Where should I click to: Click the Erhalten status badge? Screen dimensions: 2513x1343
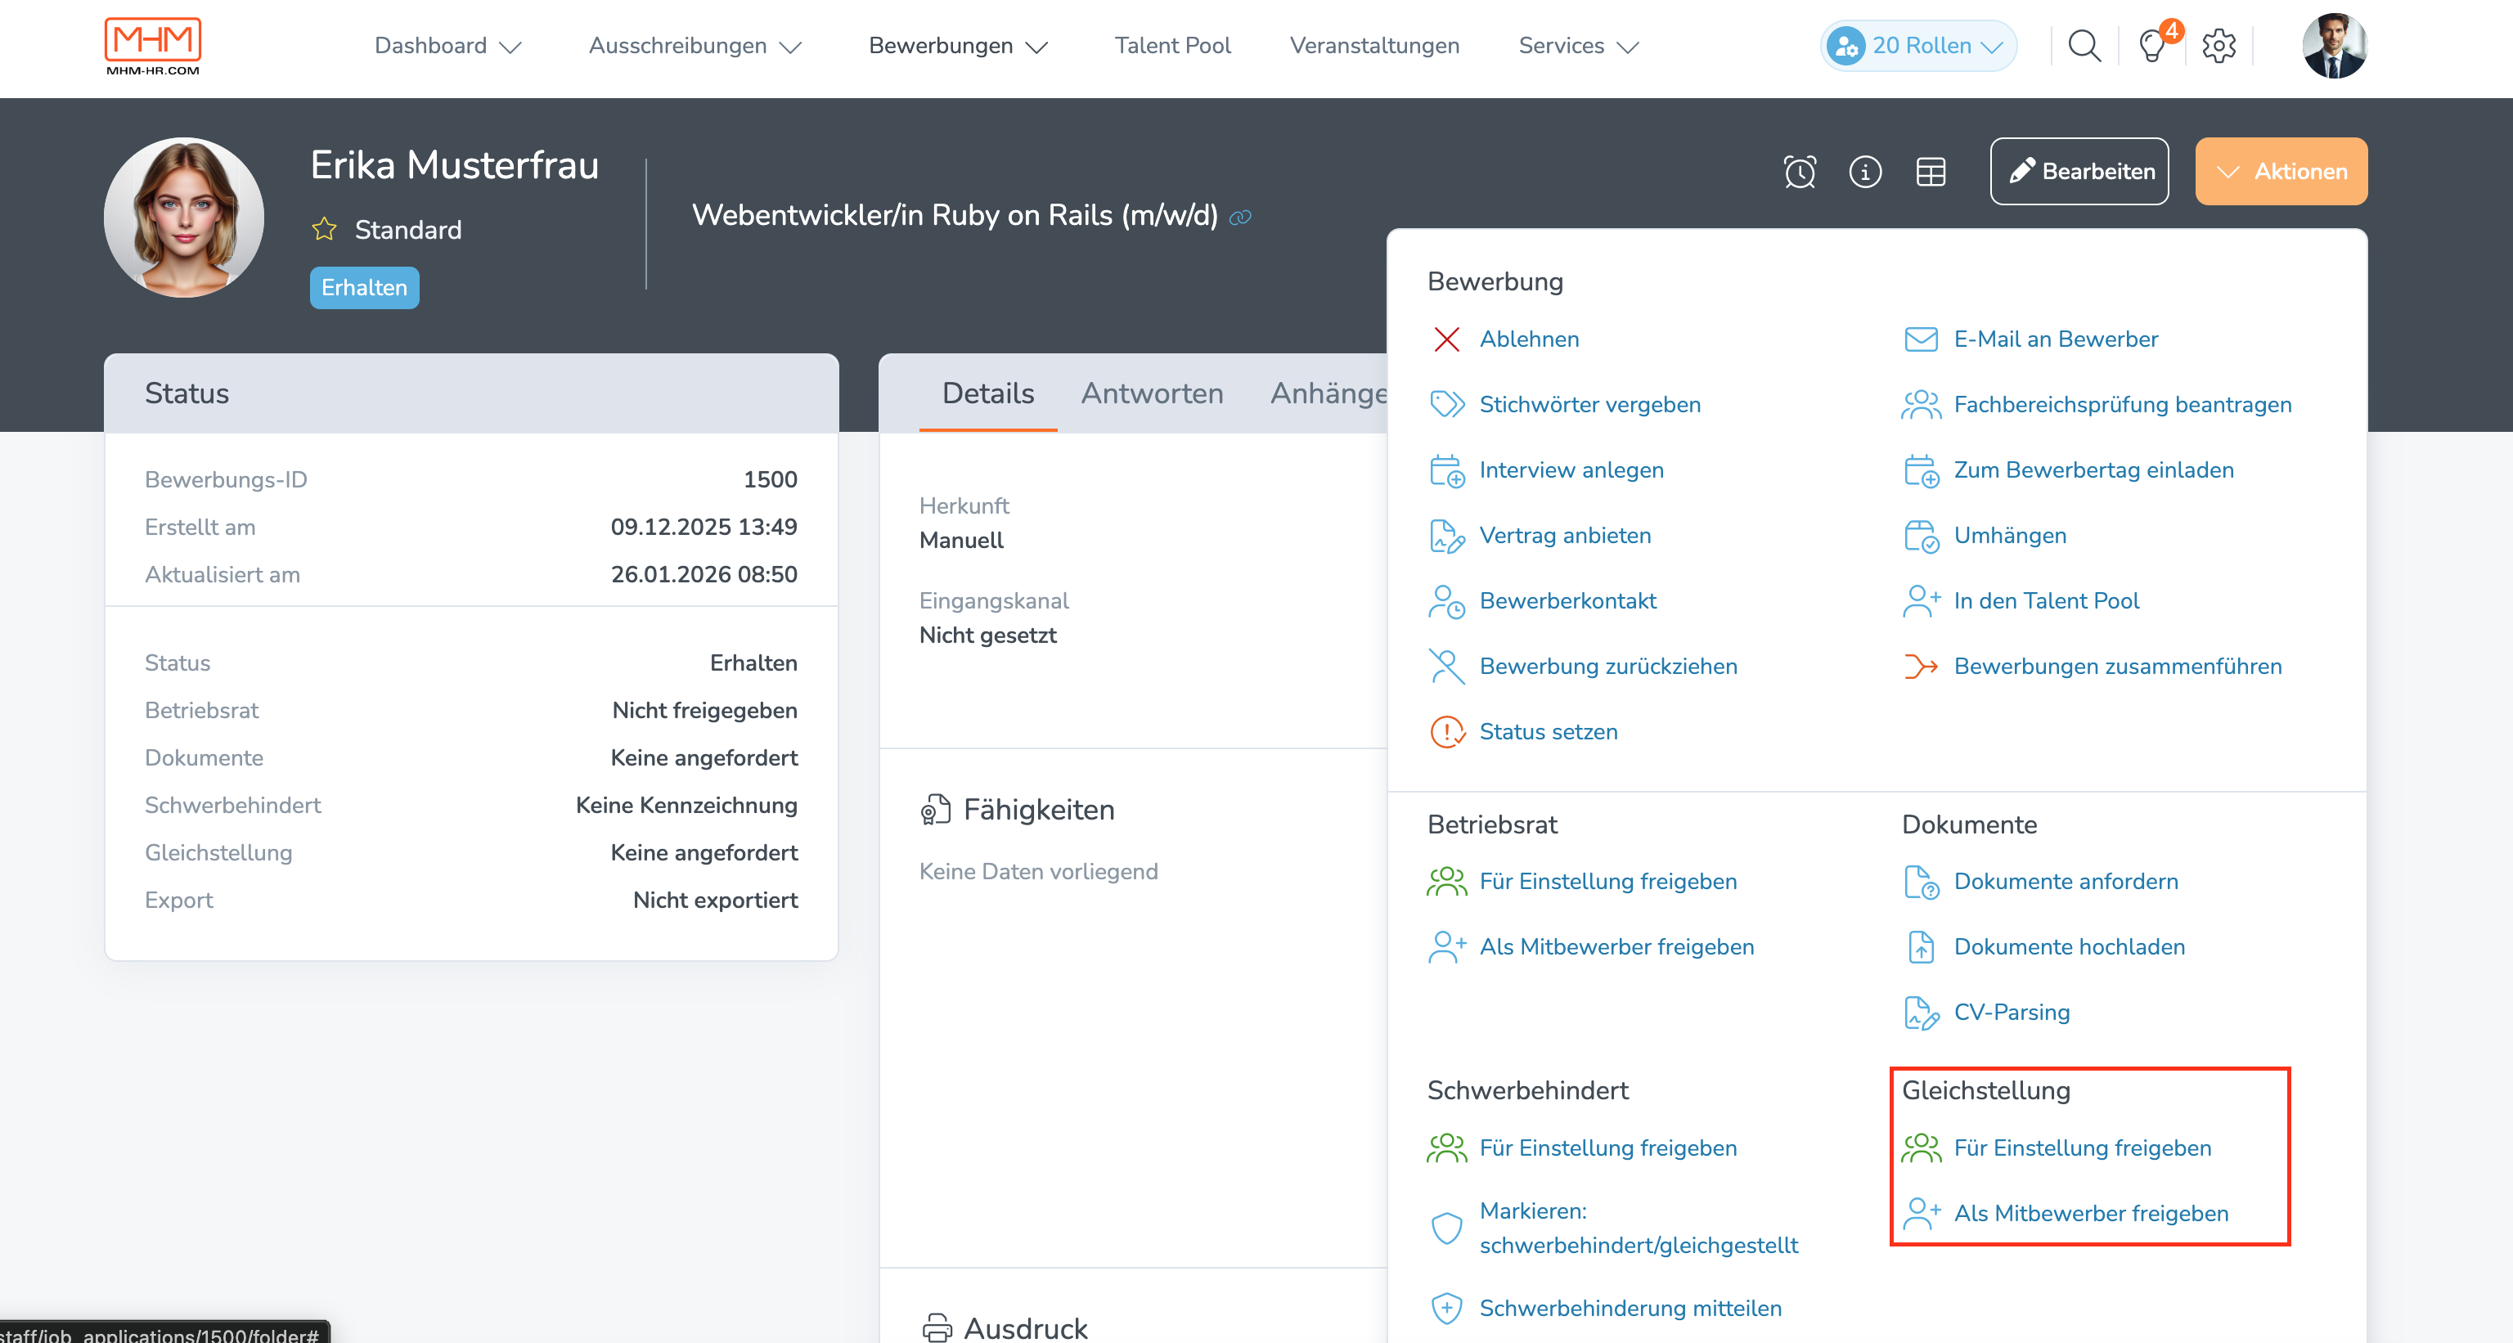(364, 288)
